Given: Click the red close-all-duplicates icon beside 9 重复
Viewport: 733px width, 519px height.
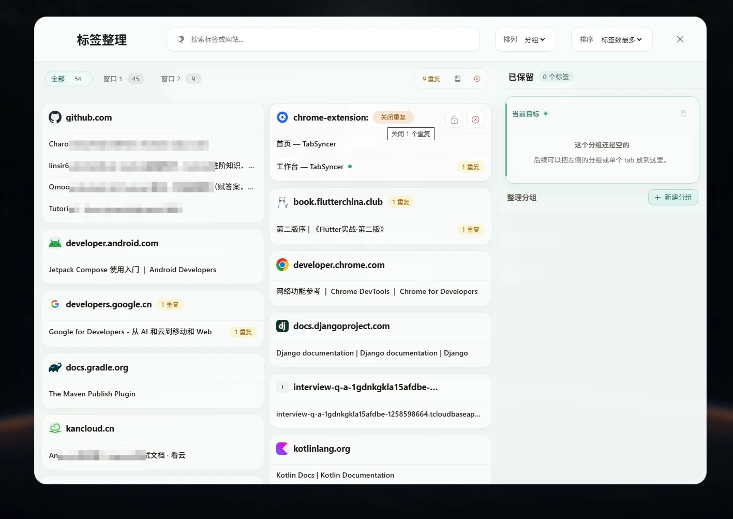Looking at the screenshot, I should point(477,79).
